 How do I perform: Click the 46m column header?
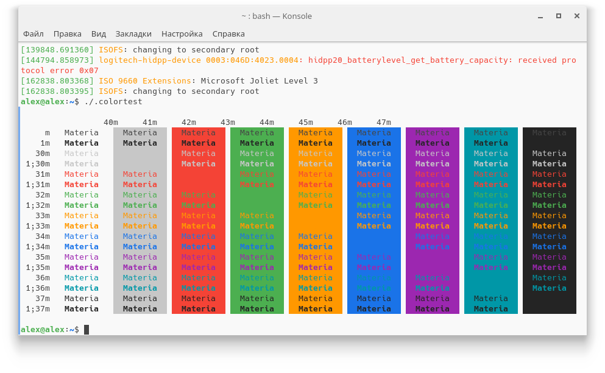pyautogui.click(x=345, y=123)
